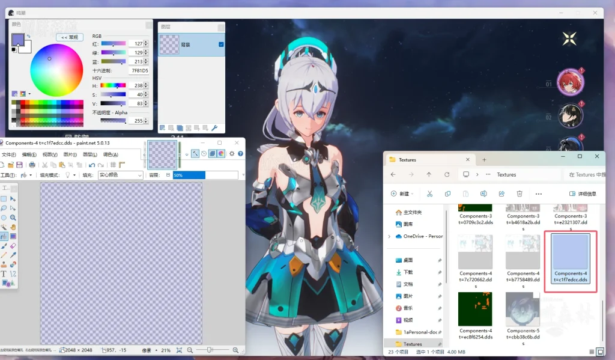The height and width of the screenshot is (360, 615).
Task: Open the 填充模式 blend mode dropdown arrow
Action: [x=74, y=175]
